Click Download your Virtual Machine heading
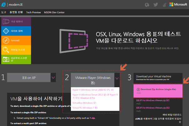This screenshot has width=189, height=126. [x=154, y=76]
